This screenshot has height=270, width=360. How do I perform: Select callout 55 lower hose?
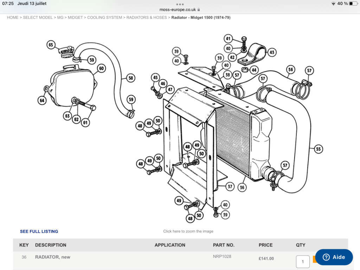[318, 149]
